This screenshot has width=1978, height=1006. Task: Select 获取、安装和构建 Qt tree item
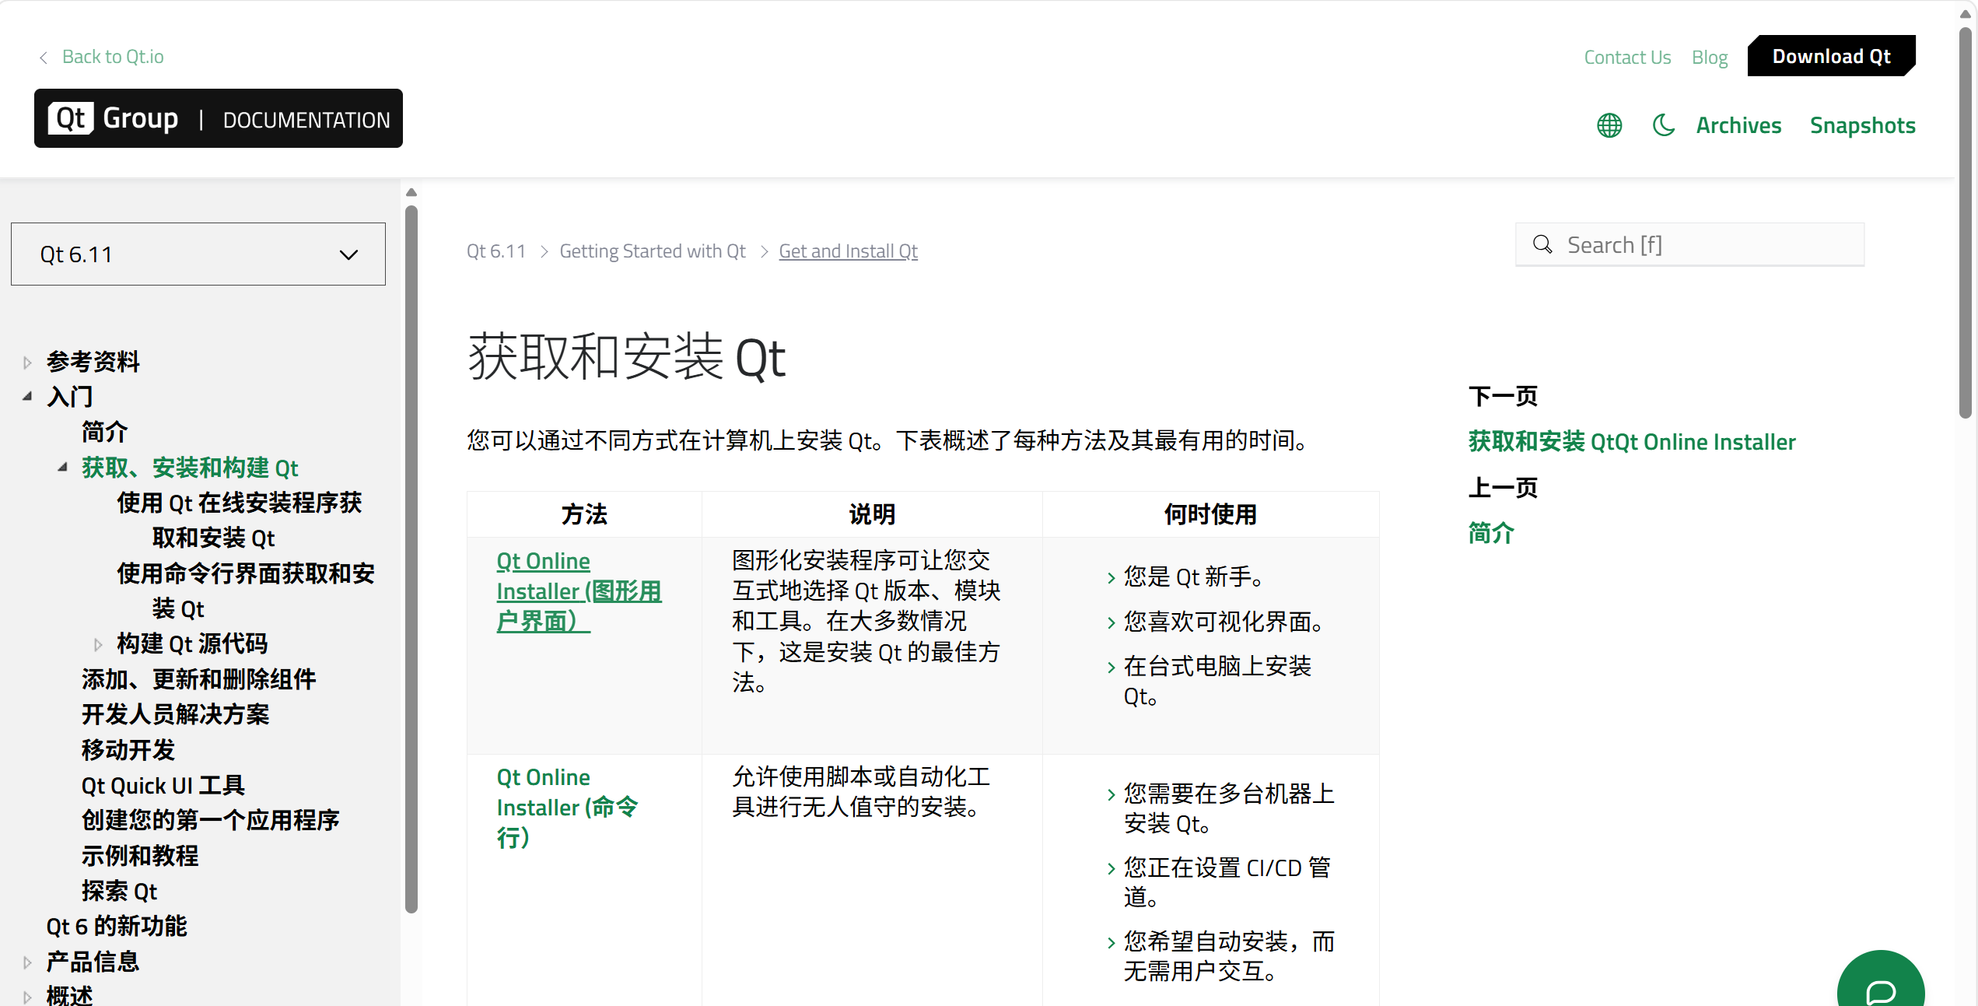pos(191,468)
